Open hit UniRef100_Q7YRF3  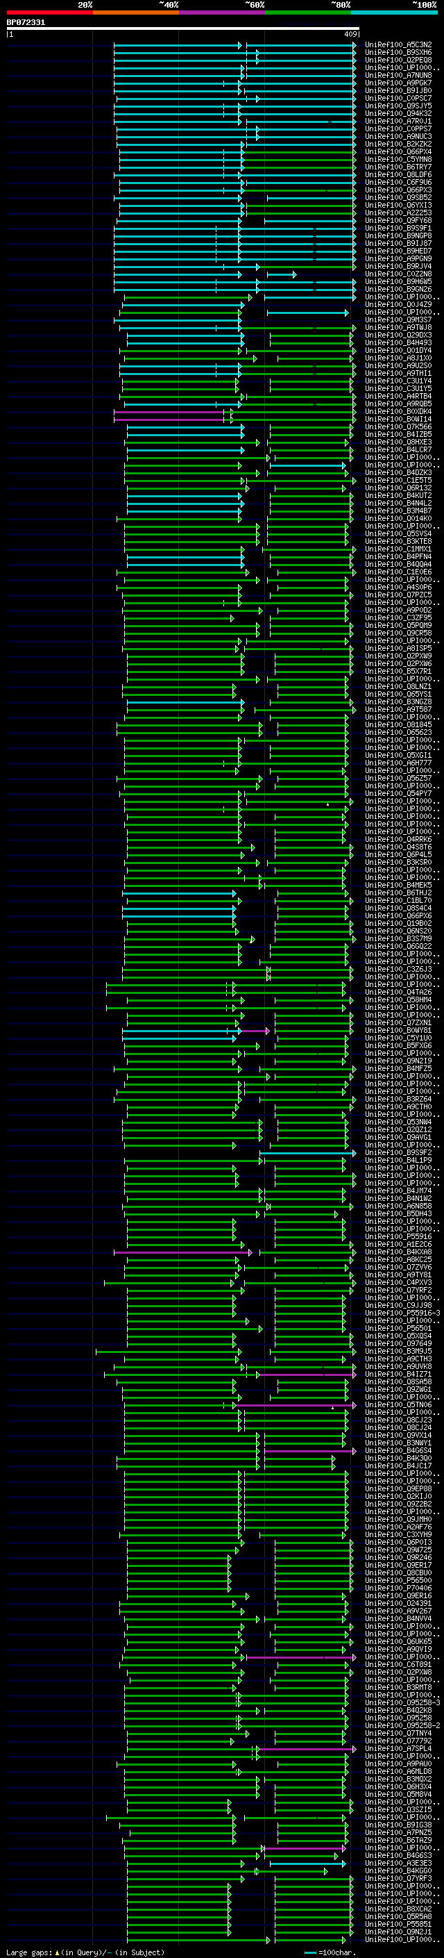tap(398, 1878)
